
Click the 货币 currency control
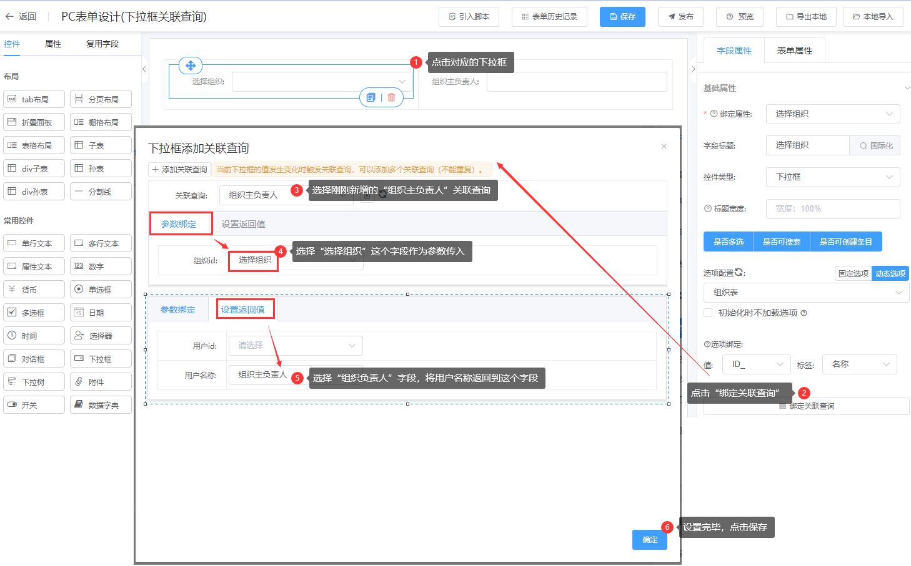[34, 290]
